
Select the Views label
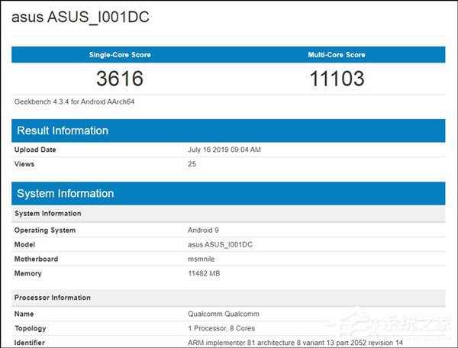24,164
